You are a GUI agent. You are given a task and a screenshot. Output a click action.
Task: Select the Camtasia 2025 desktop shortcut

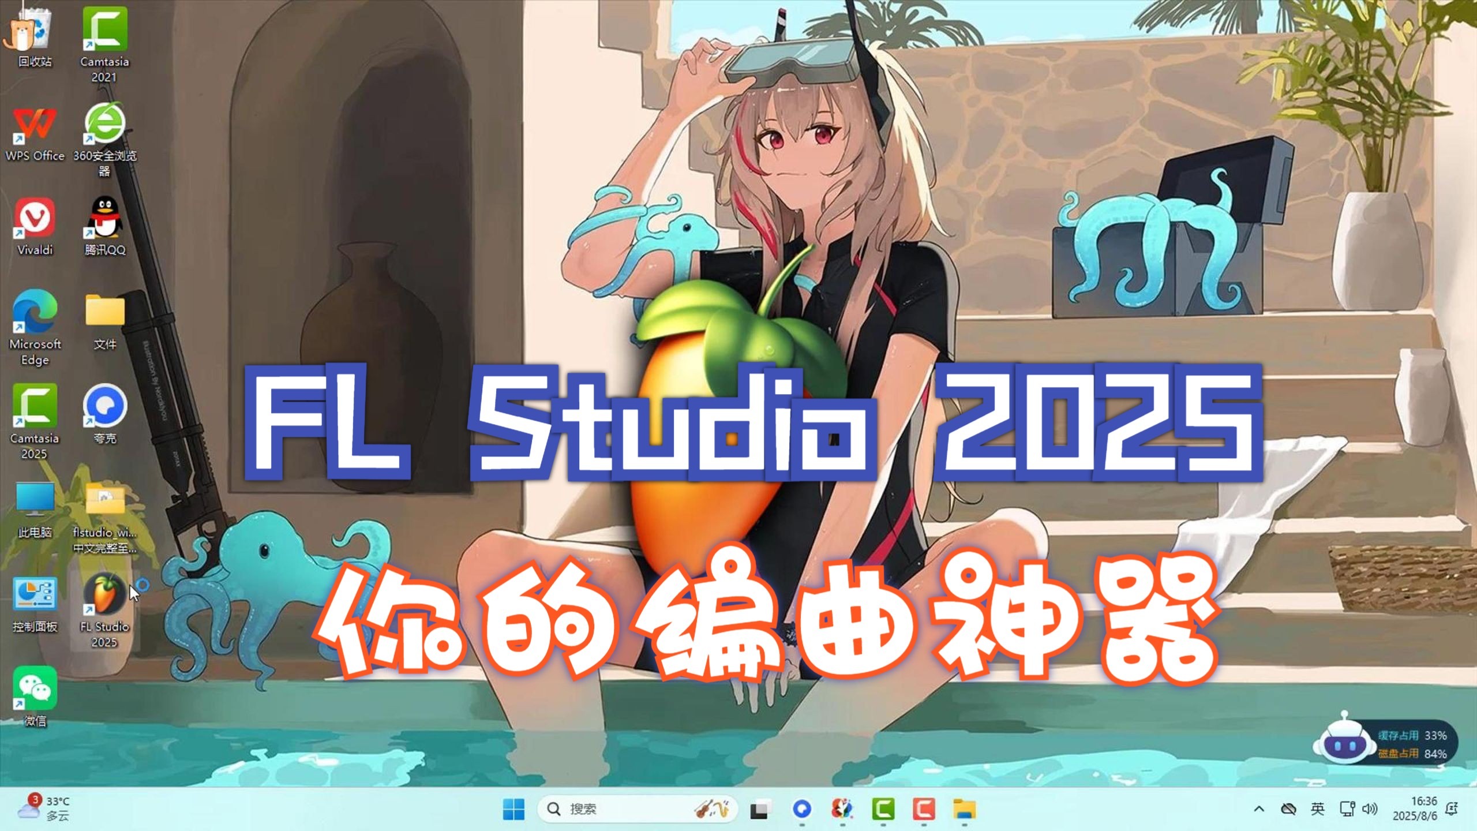click(35, 421)
